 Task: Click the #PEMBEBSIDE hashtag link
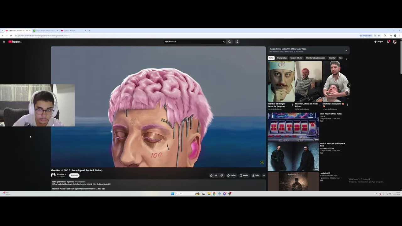[80, 182]
